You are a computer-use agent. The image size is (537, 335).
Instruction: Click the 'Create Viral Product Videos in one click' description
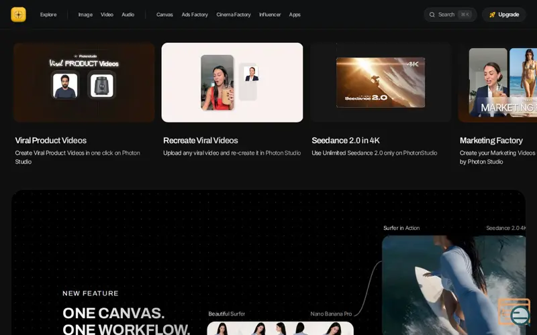[77, 157]
